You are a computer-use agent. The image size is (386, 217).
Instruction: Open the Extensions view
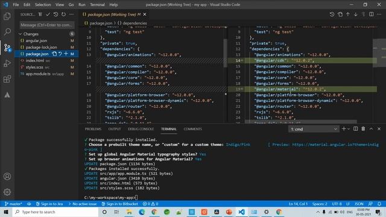(7, 79)
